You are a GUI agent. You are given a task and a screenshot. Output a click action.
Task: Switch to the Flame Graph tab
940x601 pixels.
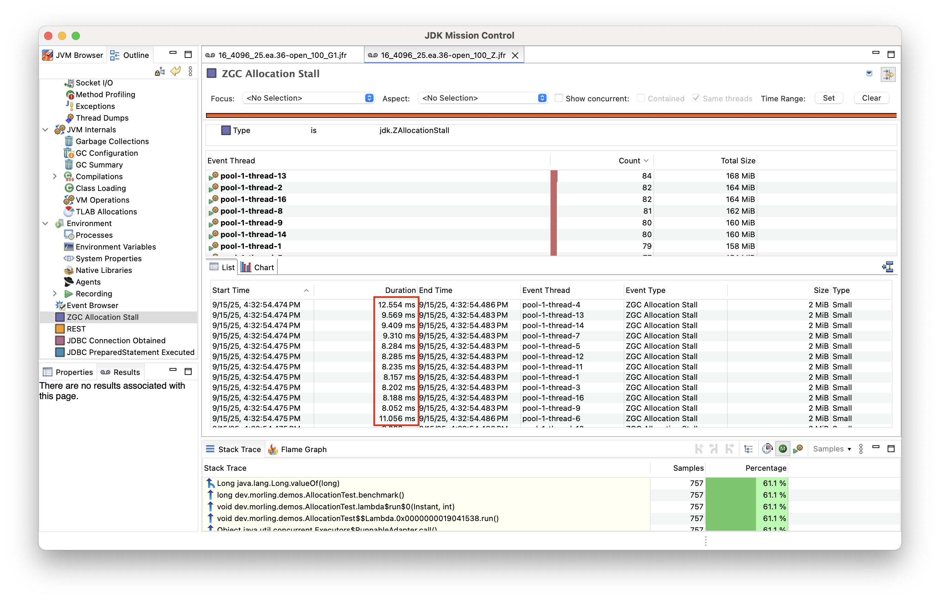click(x=297, y=449)
